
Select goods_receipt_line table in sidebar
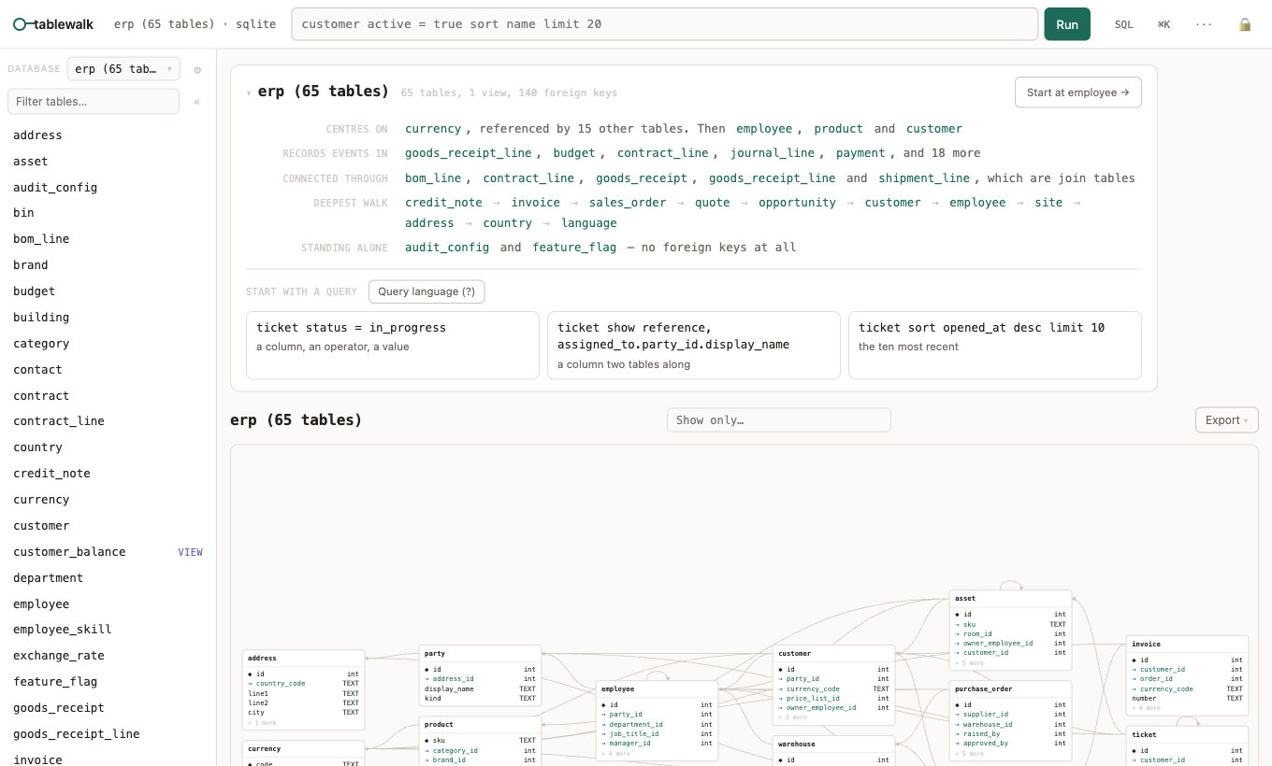click(108, 734)
